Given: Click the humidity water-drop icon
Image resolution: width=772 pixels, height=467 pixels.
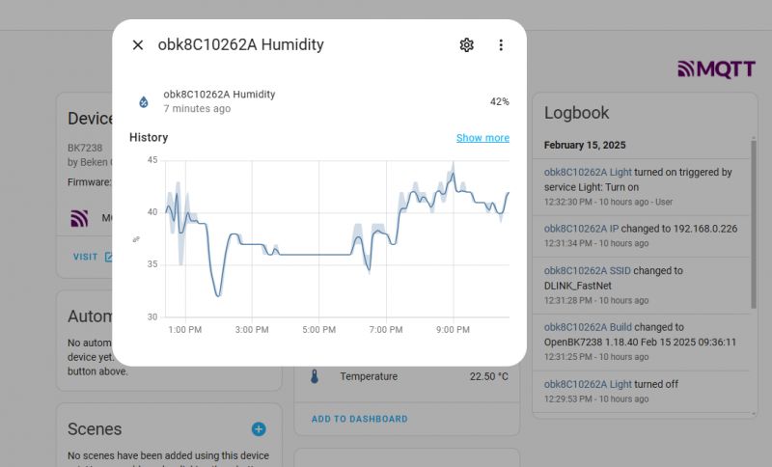Looking at the screenshot, I should pos(144,101).
